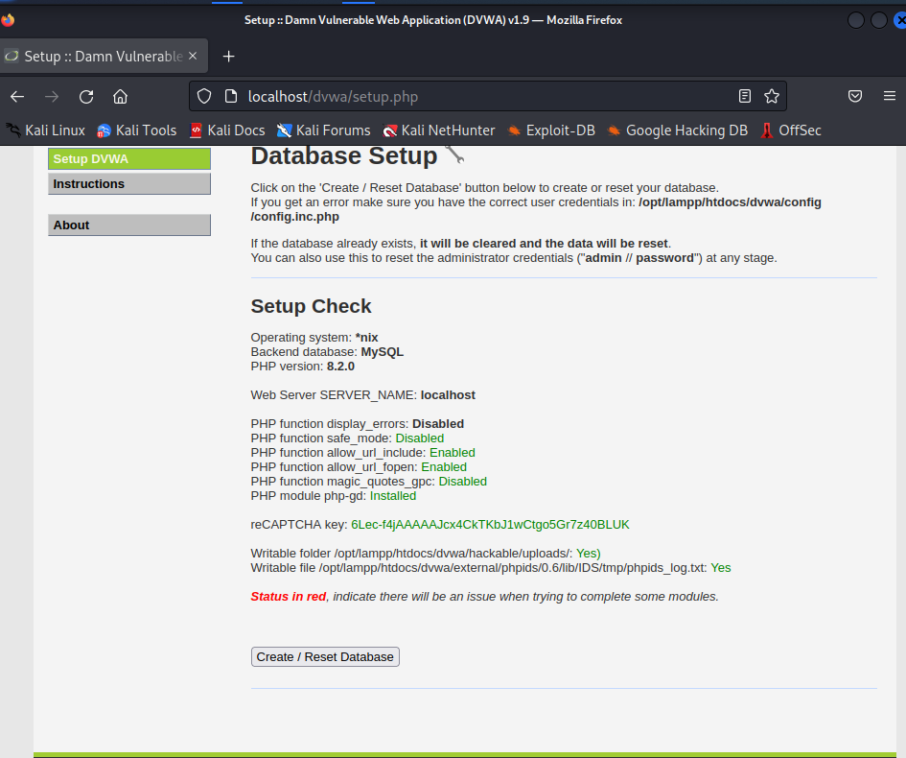
Task: Open Kali Docs bookmark
Action: click(x=227, y=130)
